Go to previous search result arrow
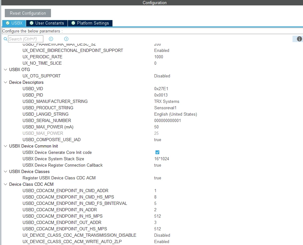The width and height of the screenshot is (303, 245). coord(51,39)
